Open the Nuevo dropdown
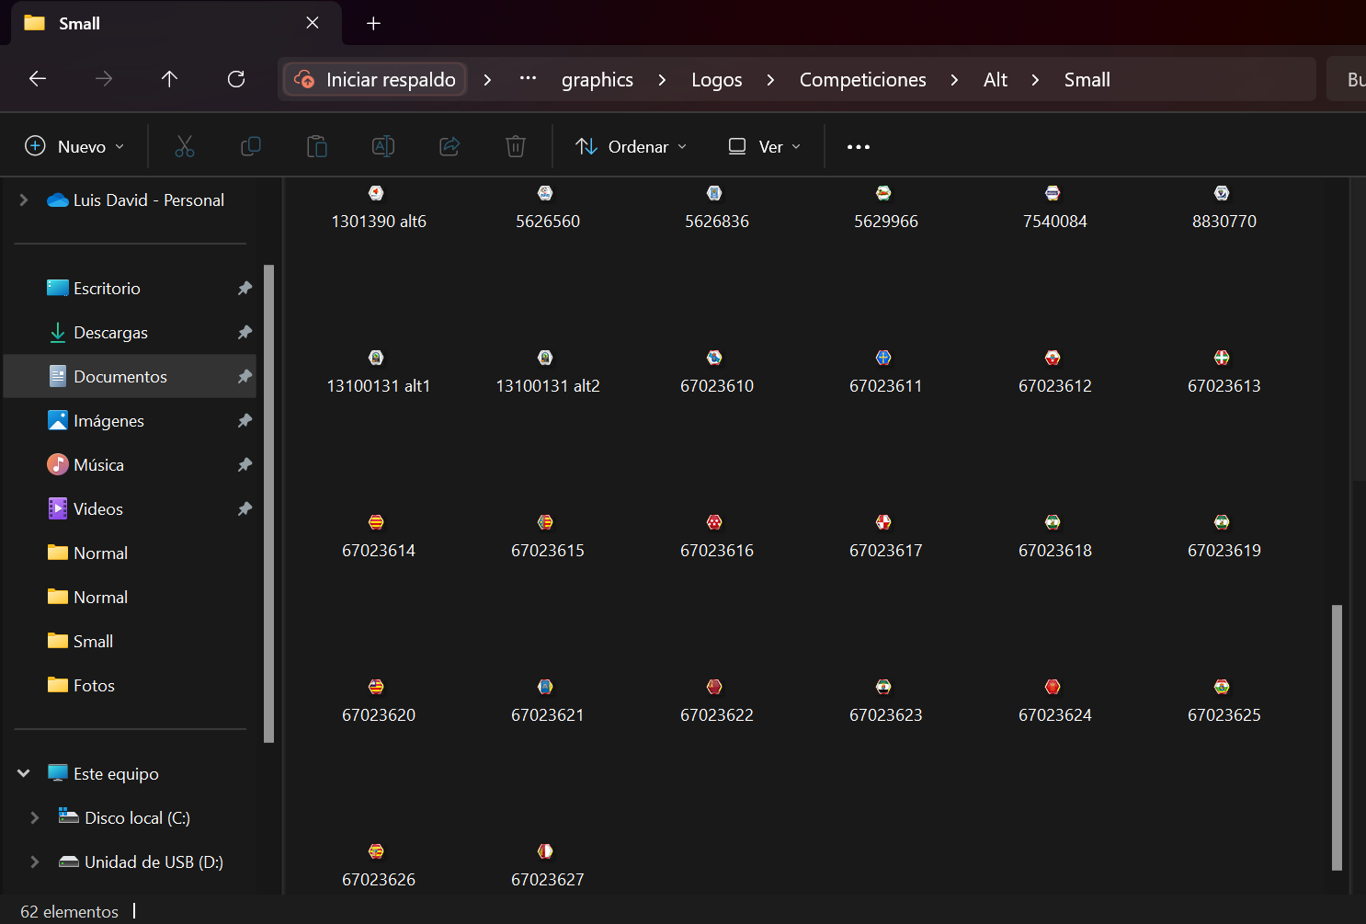This screenshot has width=1366, height=924. coord(74,146)
